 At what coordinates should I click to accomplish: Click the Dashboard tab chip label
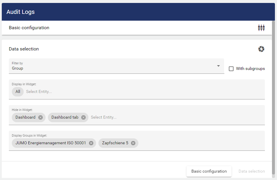click(x=65, y=117)
